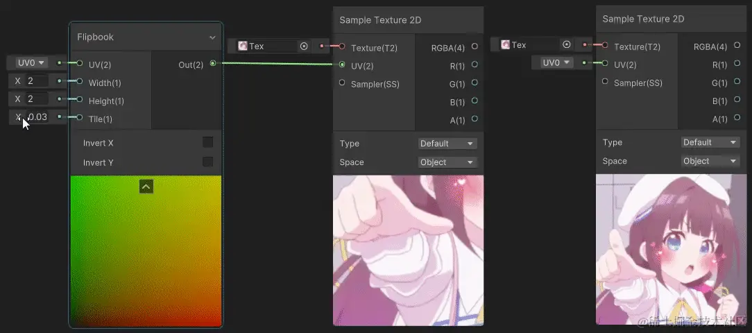The image size is (752, 333).
Task: Click G(1) output port on the UV0-fed texture node
Action: pyautogui.click(x=737, y=82)
